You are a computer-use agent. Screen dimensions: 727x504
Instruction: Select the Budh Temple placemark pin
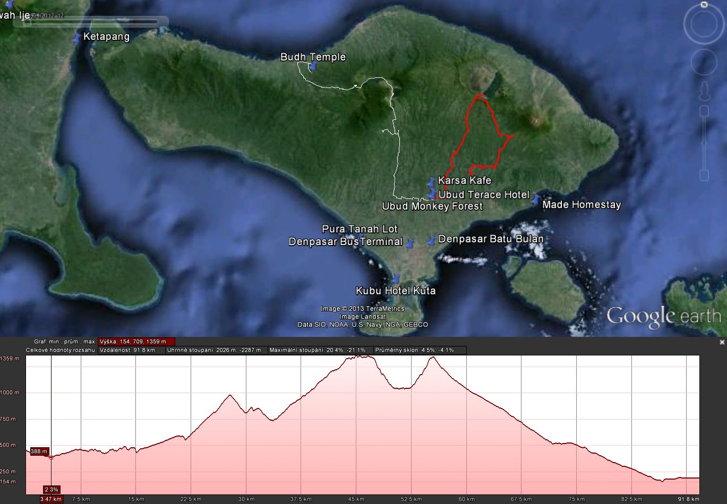[313, 66]
